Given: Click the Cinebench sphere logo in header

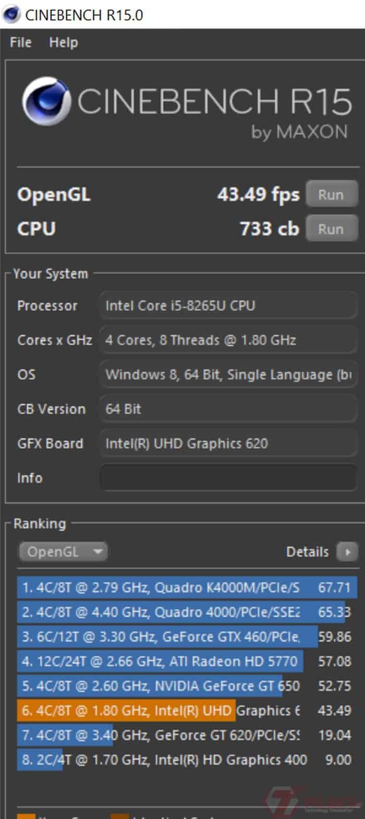Looking at the screenshot, I should pos(46,101).
